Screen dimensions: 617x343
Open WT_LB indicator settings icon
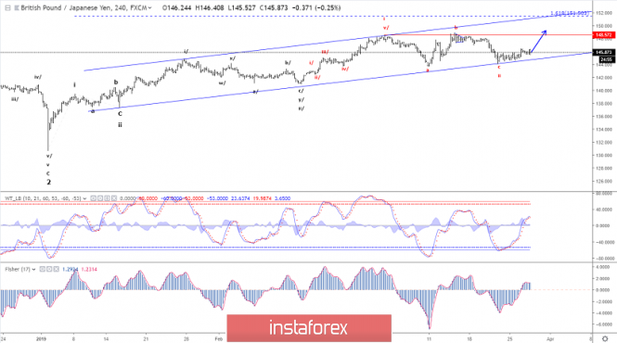coord(100,198)
